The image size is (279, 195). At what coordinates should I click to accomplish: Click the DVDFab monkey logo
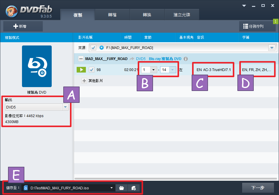pos(12,11)
